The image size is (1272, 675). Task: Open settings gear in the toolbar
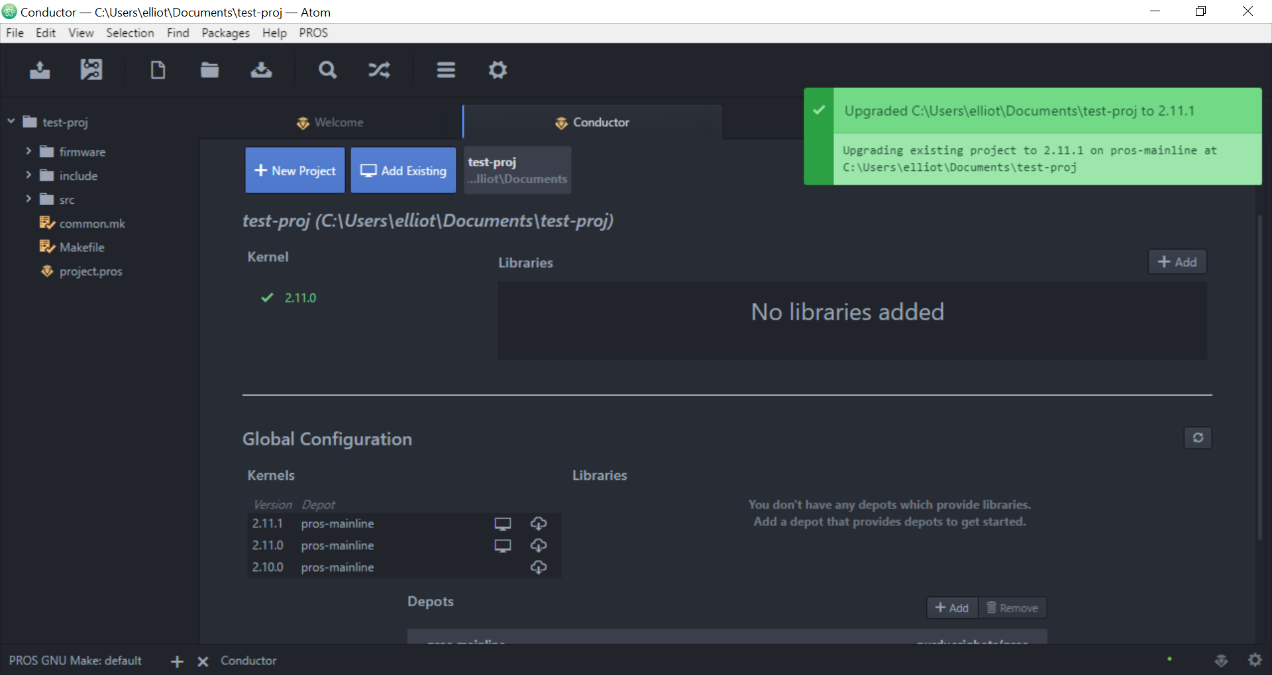pos(498,70)
